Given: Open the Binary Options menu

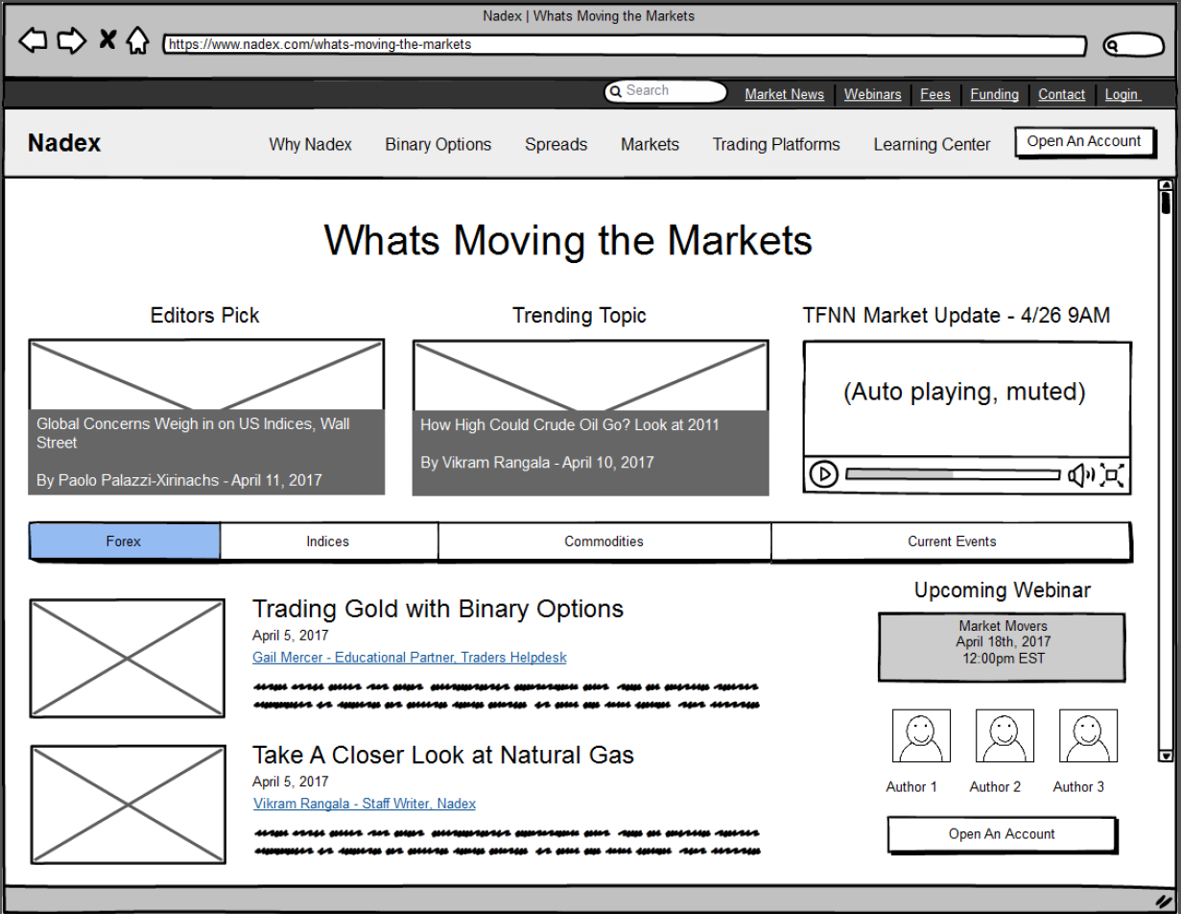Looking at the screenshot, I should point(437,144).
